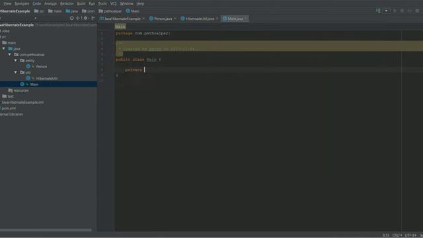Open the Window menu

pos(126,3)
